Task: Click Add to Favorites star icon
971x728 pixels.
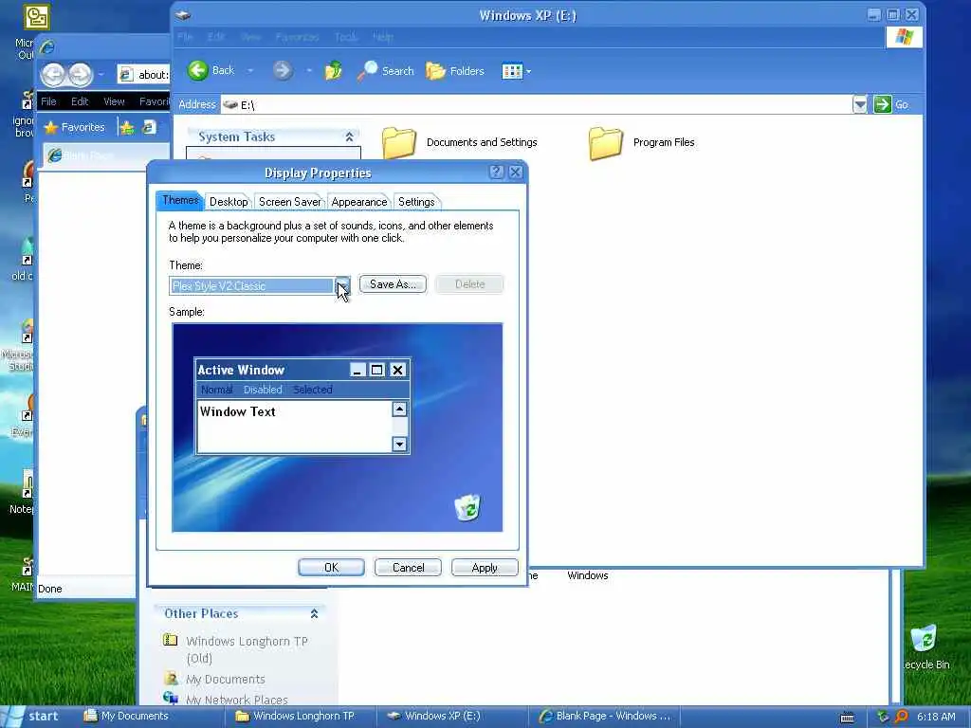Action: (x=127, y=128)
